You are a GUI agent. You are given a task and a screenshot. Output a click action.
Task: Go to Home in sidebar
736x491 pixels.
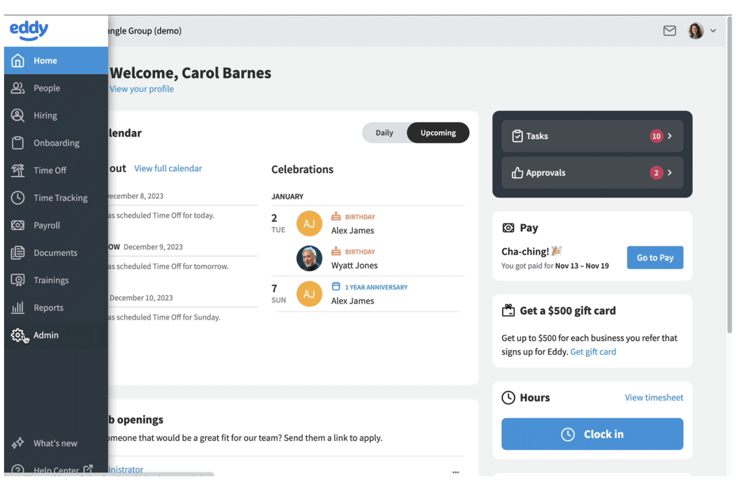[x=45, y=61]
